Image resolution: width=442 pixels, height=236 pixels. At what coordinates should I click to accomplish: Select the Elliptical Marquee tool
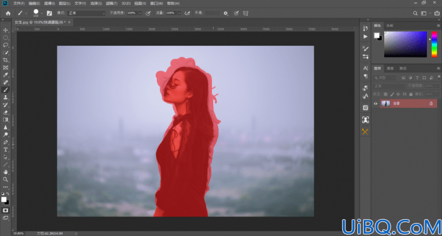pos(6,38)
